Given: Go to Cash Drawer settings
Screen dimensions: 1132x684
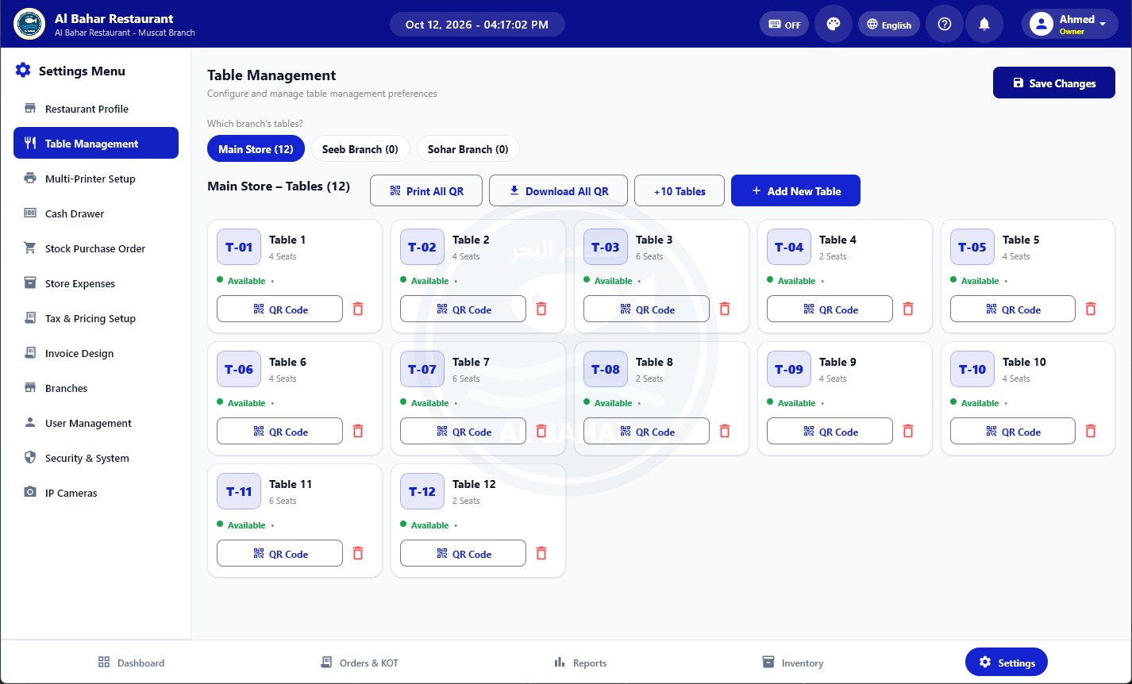Looking at the screenshot, I should pyautogui.click(x=96, y=213).
